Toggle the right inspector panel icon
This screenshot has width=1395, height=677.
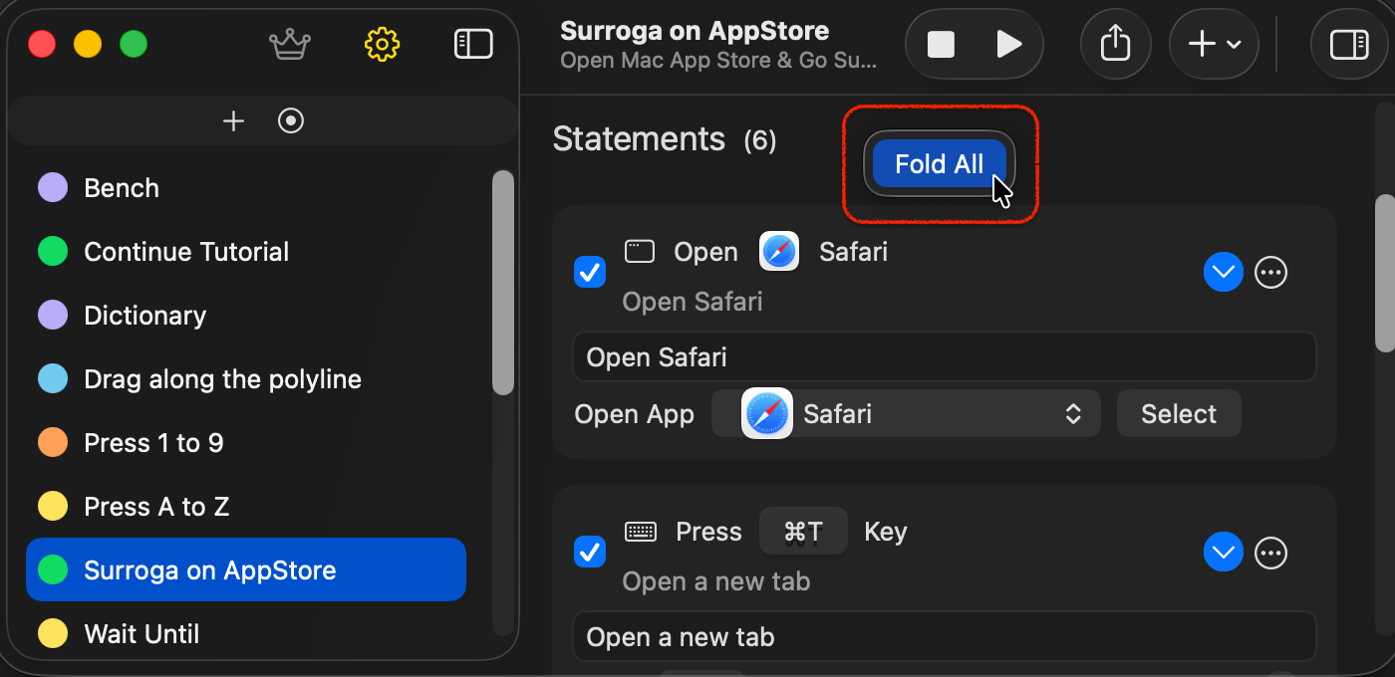1349,44
